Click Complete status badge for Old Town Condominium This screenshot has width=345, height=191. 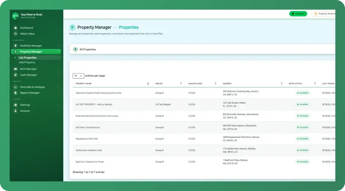tap(302, 127)
